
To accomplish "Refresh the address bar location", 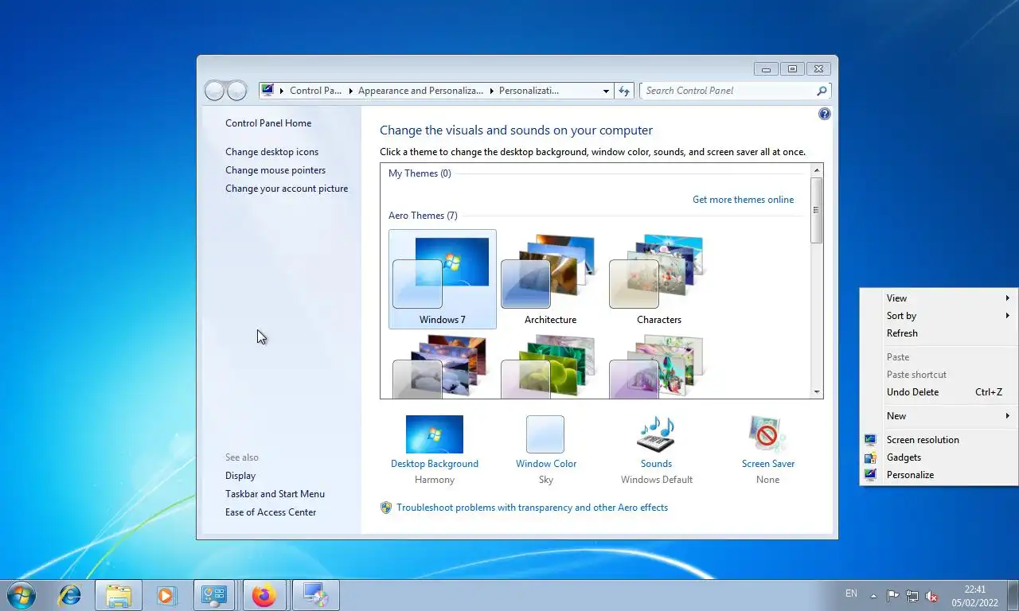I will point(624,91).
